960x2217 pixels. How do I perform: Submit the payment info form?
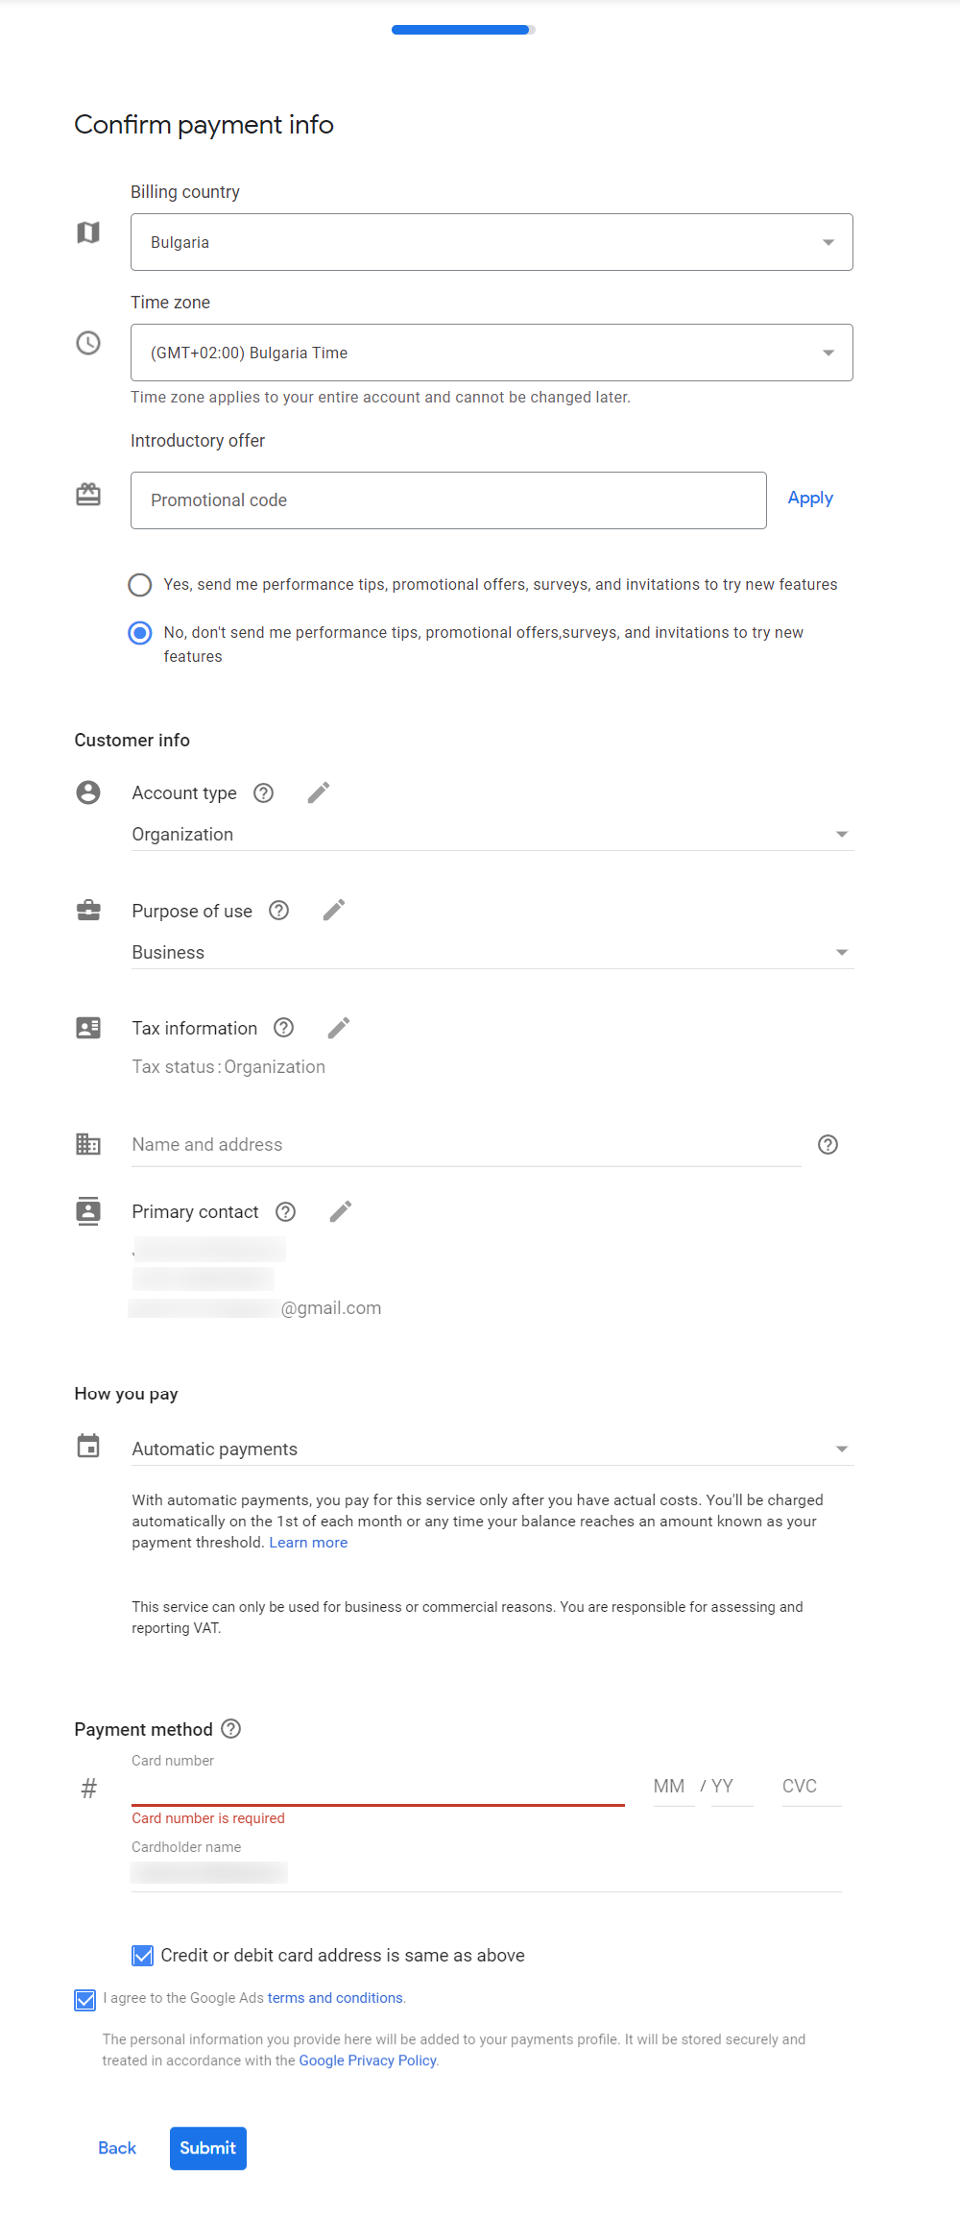point(208,2148)
